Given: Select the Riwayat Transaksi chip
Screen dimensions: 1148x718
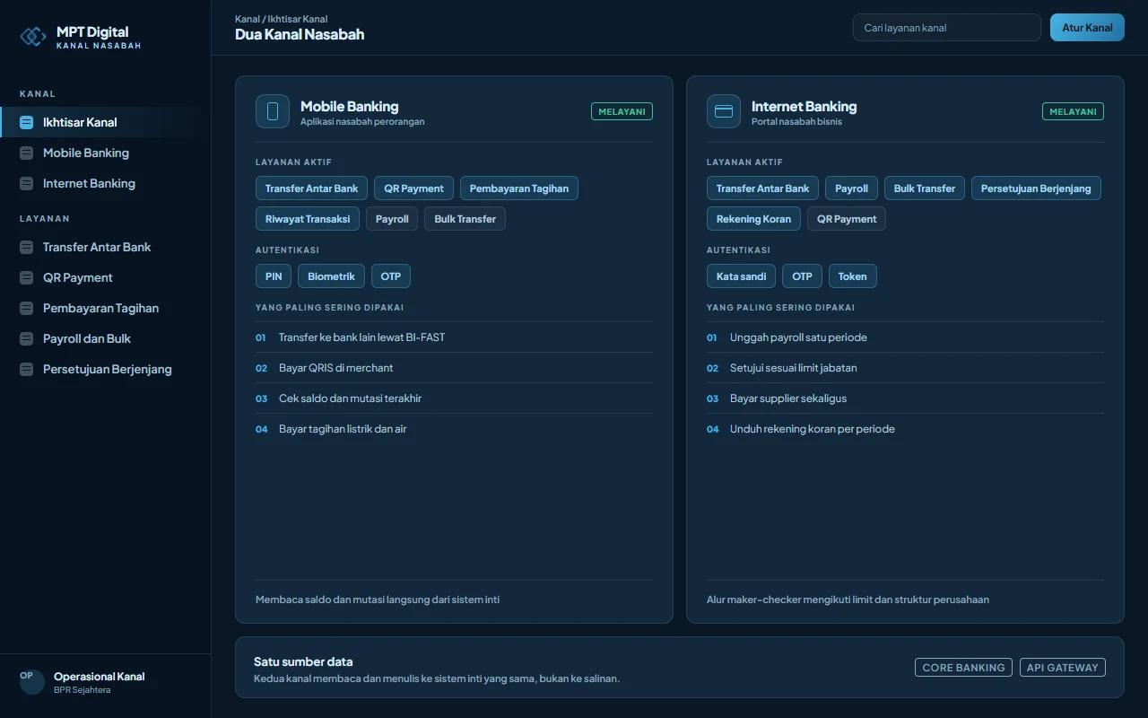Looking at the screenshot, I should (x=308, y=219).
